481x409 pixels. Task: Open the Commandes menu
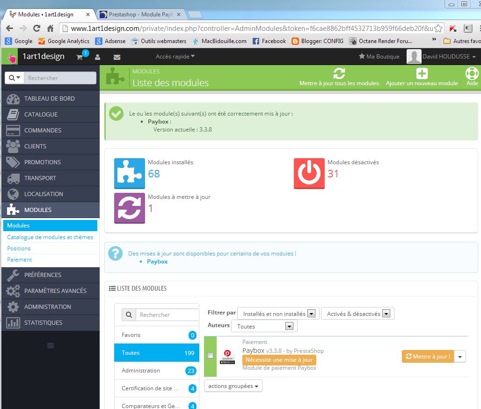[51, 131]
